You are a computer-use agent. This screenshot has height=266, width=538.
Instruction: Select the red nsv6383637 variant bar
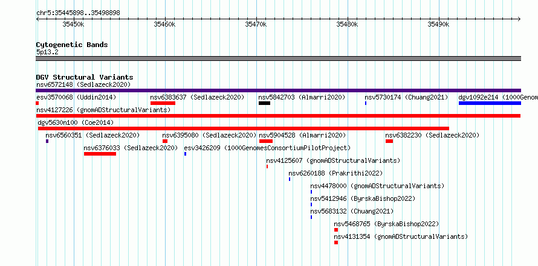(163, 103)
